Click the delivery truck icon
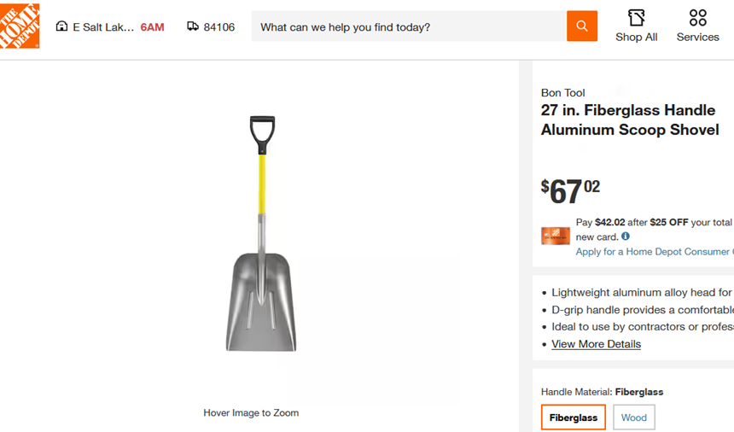Viewport: 734px width, 432px height. coord(193,26)
